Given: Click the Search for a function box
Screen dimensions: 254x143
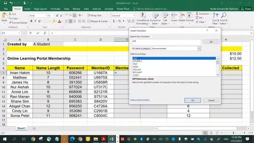Looking at the screenshot, I should pos(166,42).
